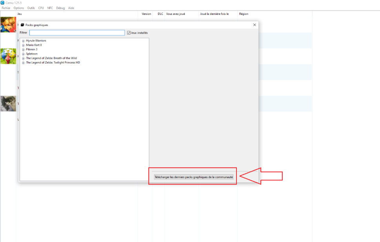Sort by the Région column header
Viewport: 380px width, 242px height.
pos(244,14)
